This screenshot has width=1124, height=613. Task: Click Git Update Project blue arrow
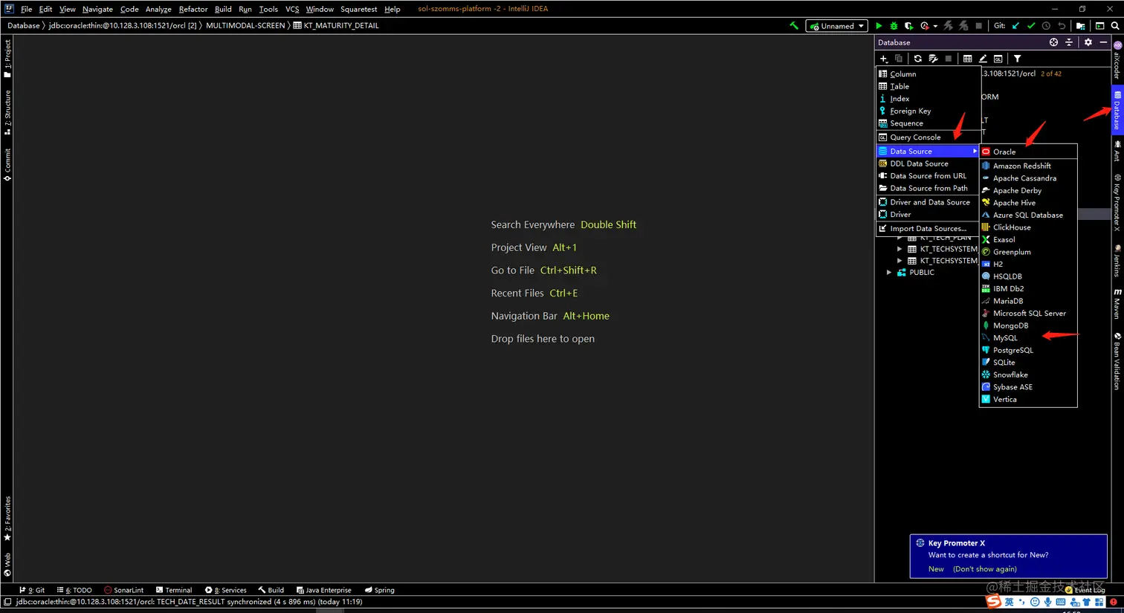[1015, 25]
